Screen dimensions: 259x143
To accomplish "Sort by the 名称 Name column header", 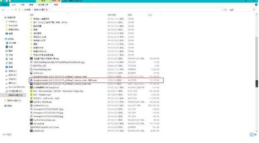I will pyautogui.click(x=31, y=15).
